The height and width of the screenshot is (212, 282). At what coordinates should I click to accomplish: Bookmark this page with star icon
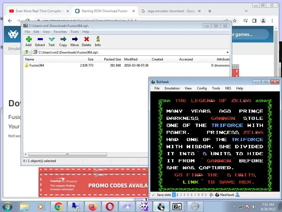pyautogui.click(x=235, y=21)
